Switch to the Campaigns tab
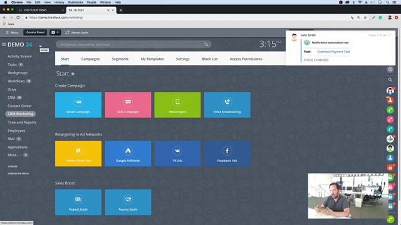The height and width of the screenshot is (225, 401). [x=90, y=59]
